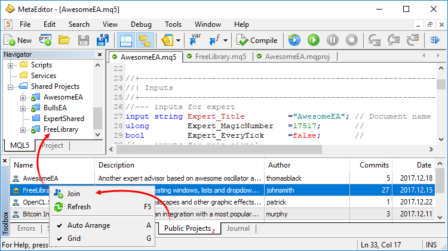This screenshot has height=251, width=448.
Task: Click the right tab-scroll arrow in editor
Action: [438, 55]
